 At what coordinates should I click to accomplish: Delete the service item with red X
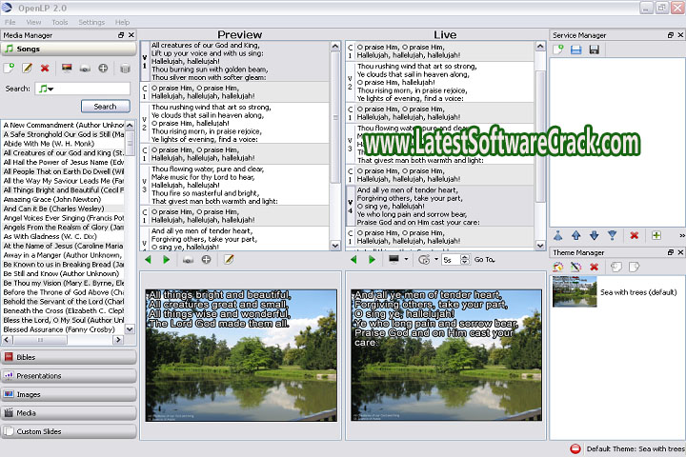point(634,235)
